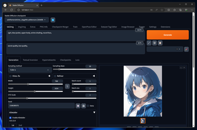Viewport: 197px width, 130px height.
Task: Select the ADetailer 2nd tab
Action: (20, 125)
